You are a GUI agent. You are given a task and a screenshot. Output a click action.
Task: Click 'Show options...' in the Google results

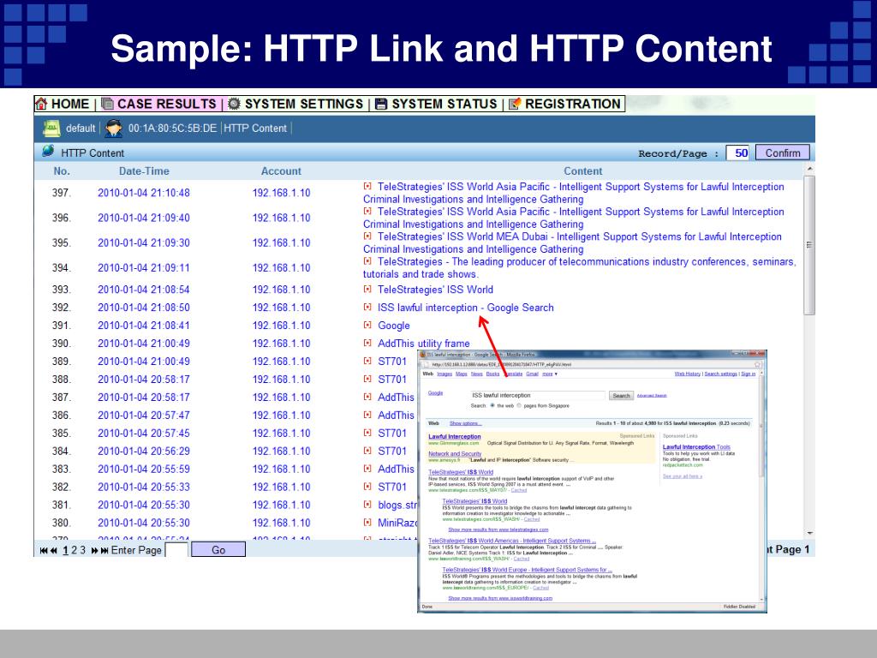(x=465, y=423)
